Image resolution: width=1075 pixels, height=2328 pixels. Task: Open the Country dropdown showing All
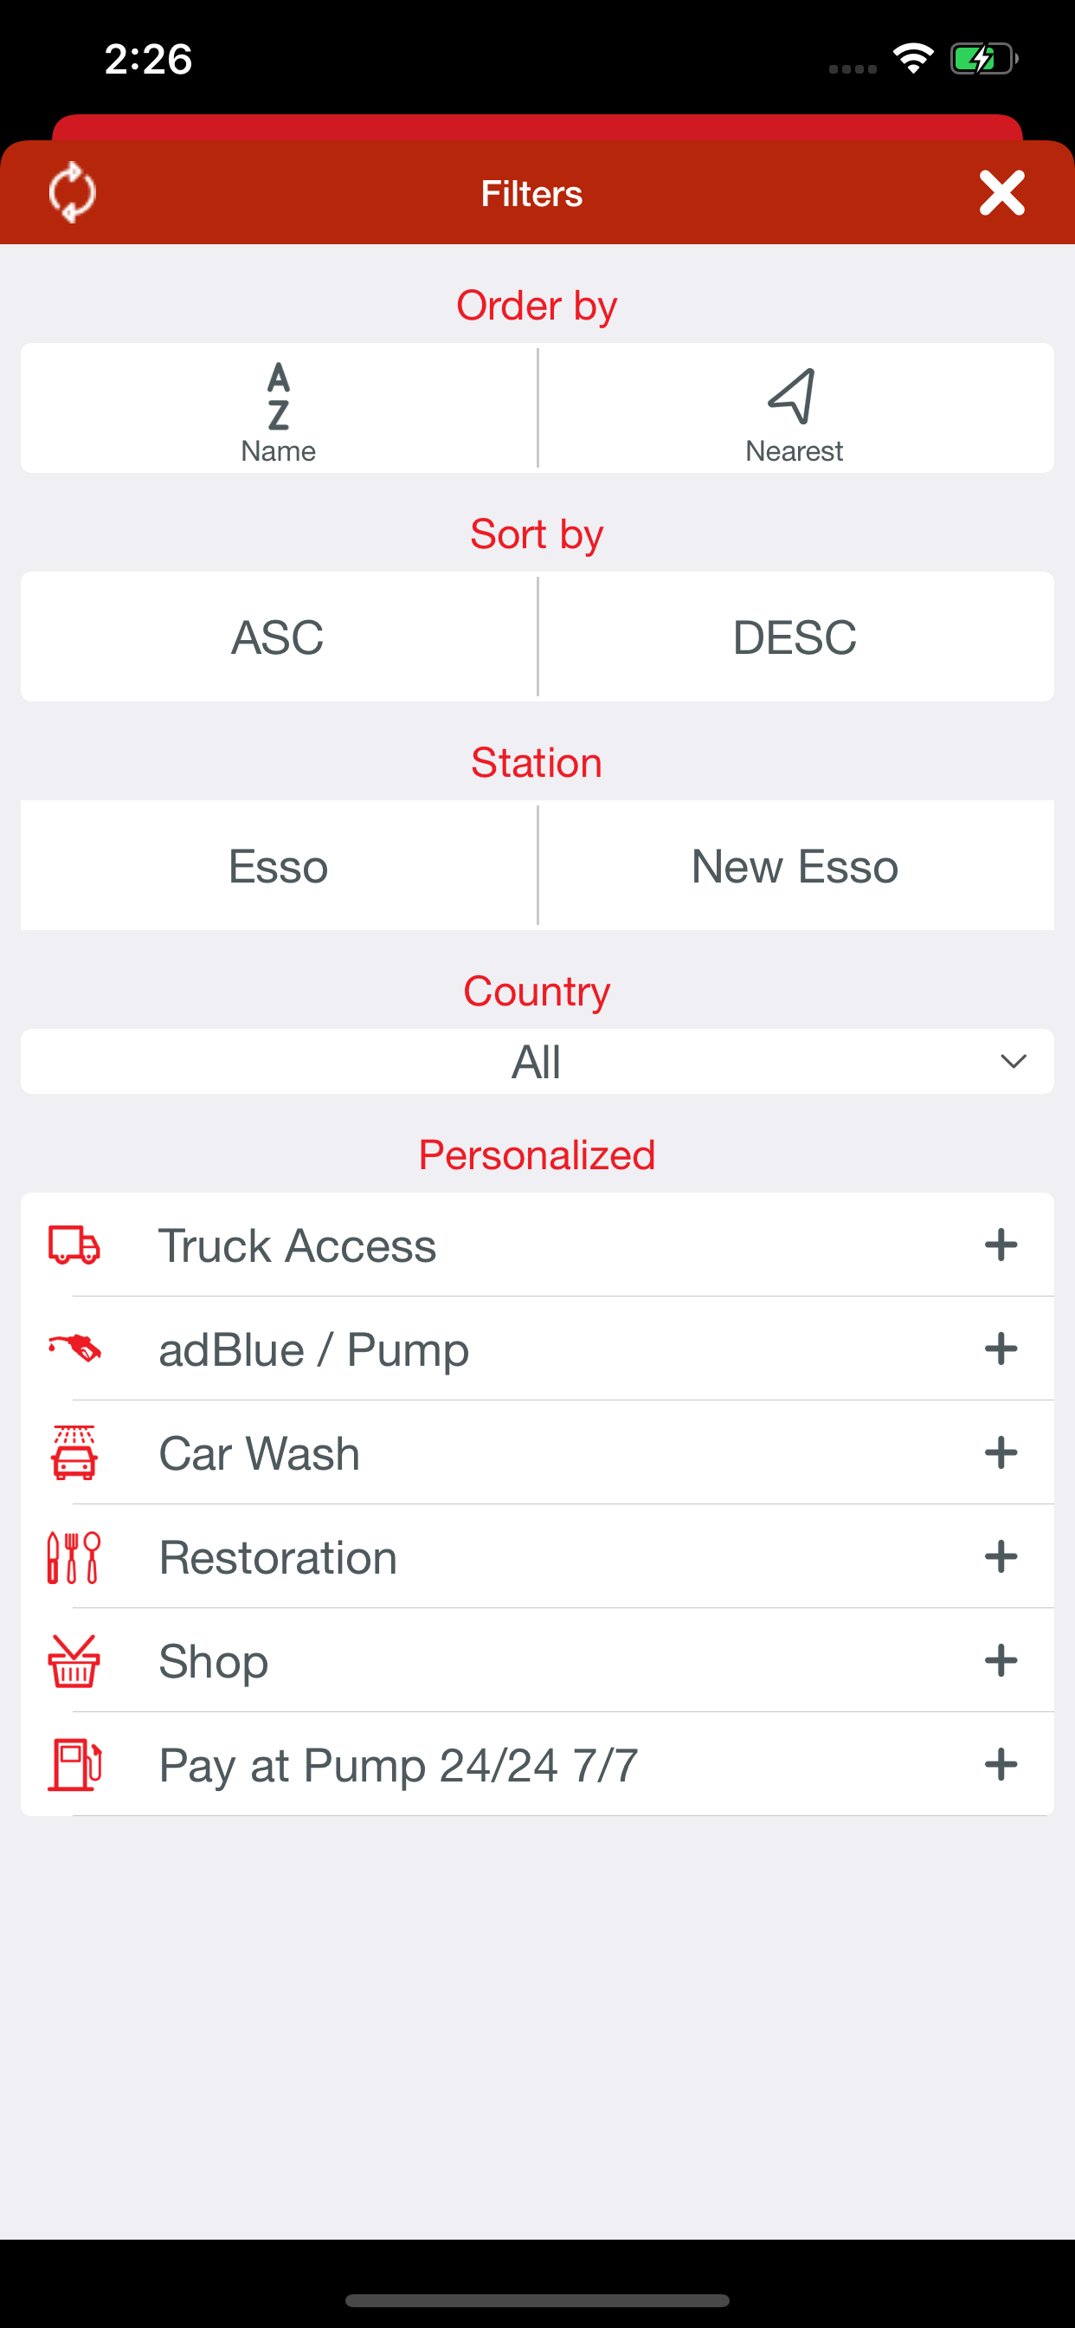pos(537,1061)
